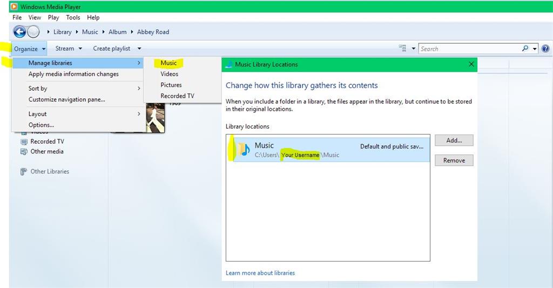This screenshot has width=553, height=288.
Task: Select Other Libraries in navigation pane
Action: tap(50, 171)
